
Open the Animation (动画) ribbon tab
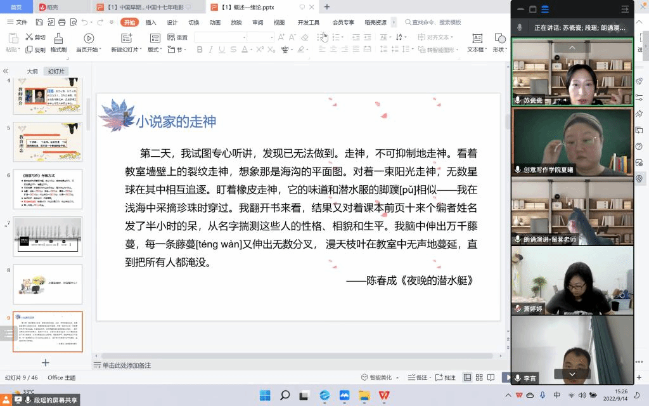215,22
